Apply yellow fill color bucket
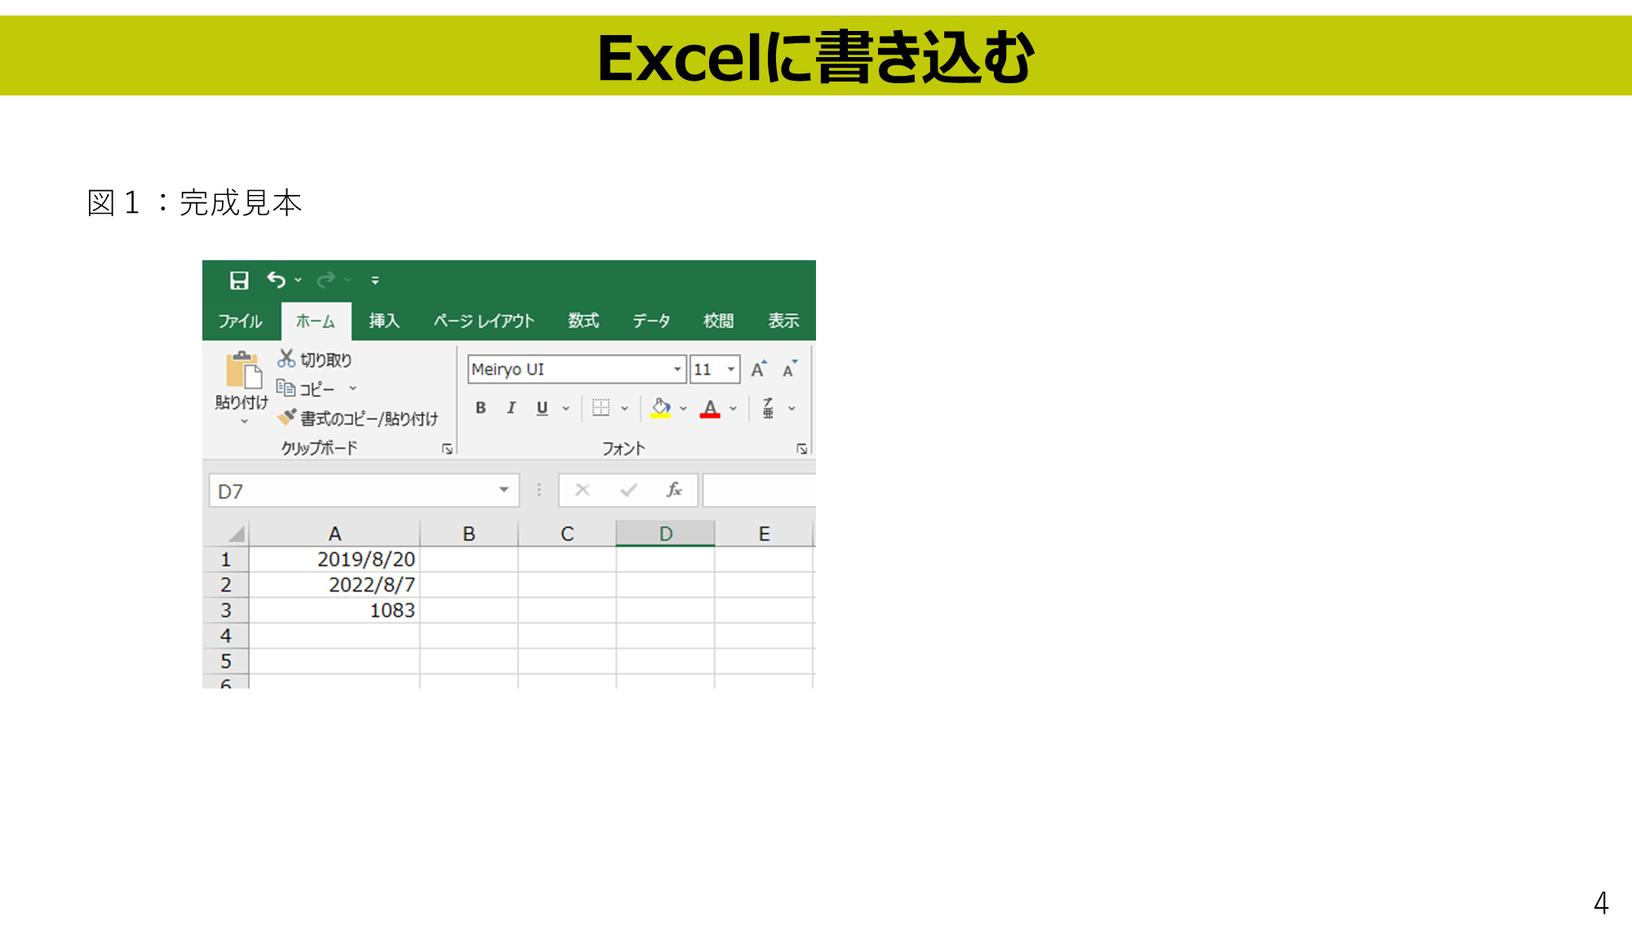 661,408
